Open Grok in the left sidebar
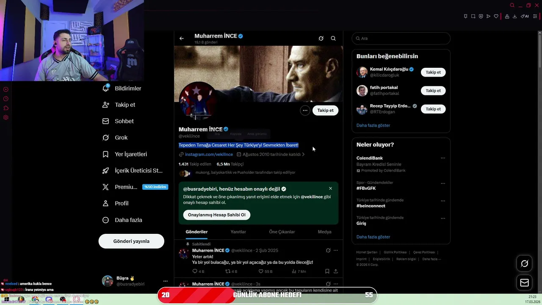 (115, 138)
